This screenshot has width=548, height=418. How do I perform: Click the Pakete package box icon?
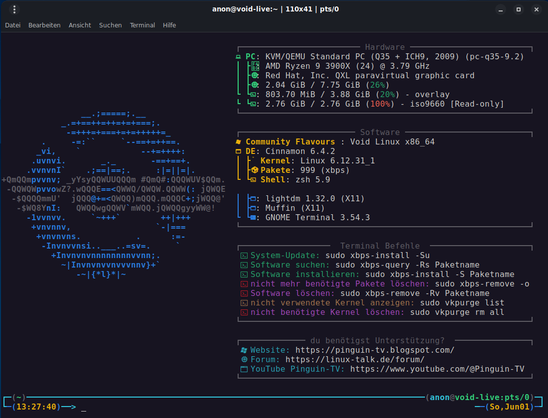[x=254, y=170]
